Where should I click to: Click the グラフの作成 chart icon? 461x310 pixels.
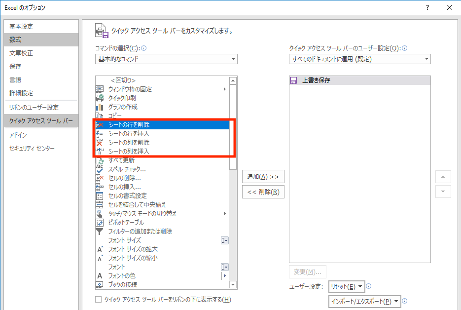(x=100, y=107)
